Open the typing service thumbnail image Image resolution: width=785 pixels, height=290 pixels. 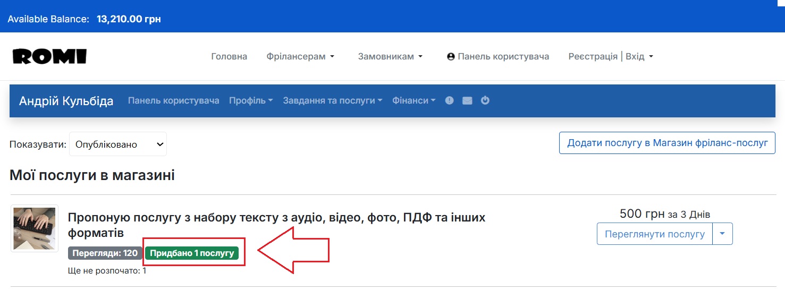(x=35, y=228)
